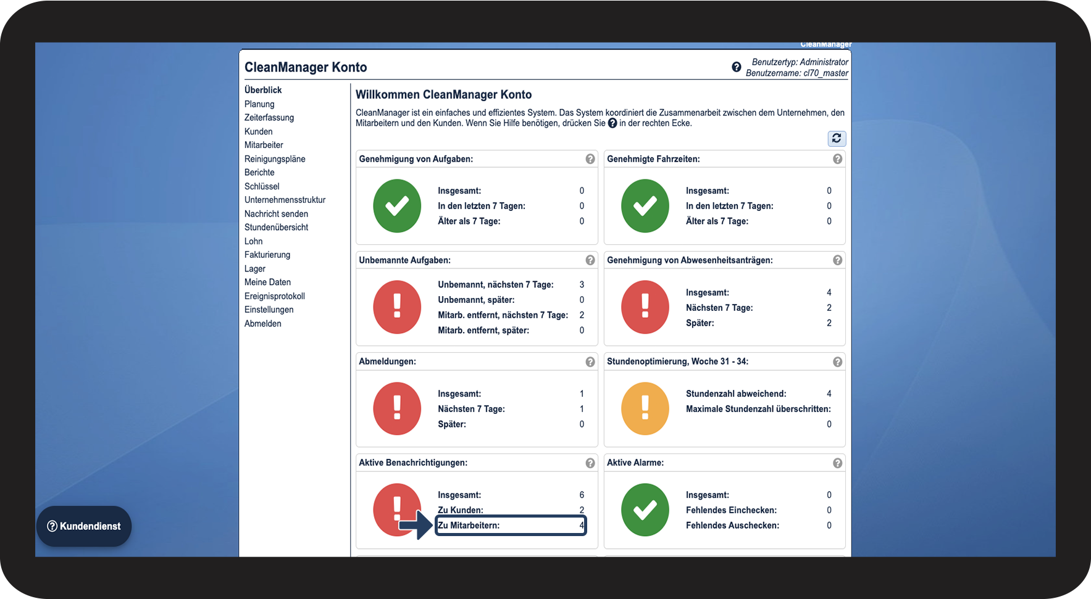The width and height of the screenshot is (1091, 599).
Task: Open Einstellungen in the sidebar
Action: 269,310
